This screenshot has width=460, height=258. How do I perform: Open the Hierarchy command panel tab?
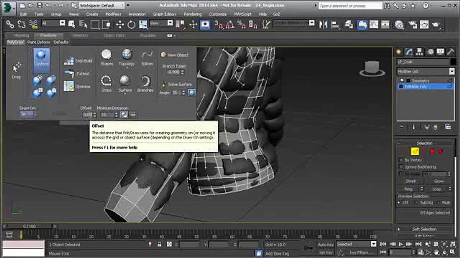pos(419,52)
